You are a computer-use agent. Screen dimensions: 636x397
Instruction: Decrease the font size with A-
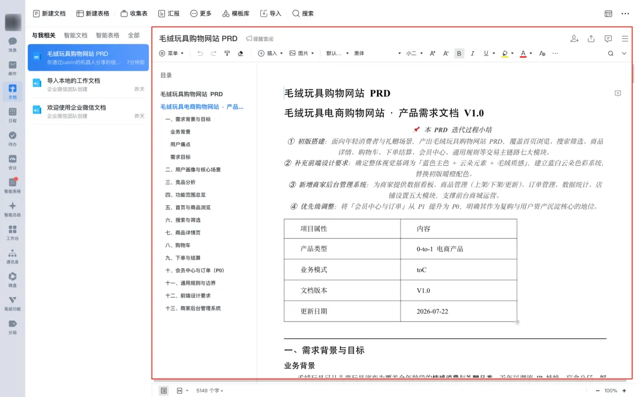446,54
